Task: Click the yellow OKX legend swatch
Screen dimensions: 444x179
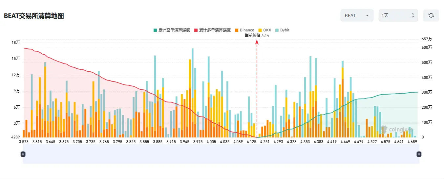Action: [x=260, y=30]
